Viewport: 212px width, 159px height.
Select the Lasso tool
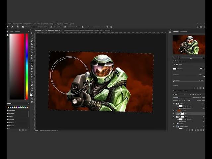coord(32,38)
